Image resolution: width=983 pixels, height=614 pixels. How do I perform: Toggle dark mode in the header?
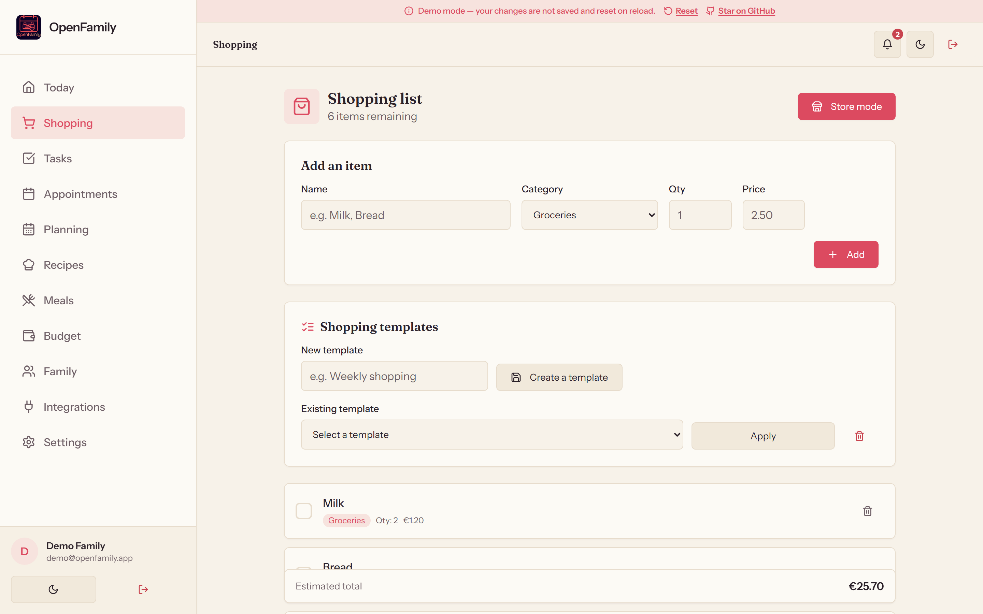point(920,44)
